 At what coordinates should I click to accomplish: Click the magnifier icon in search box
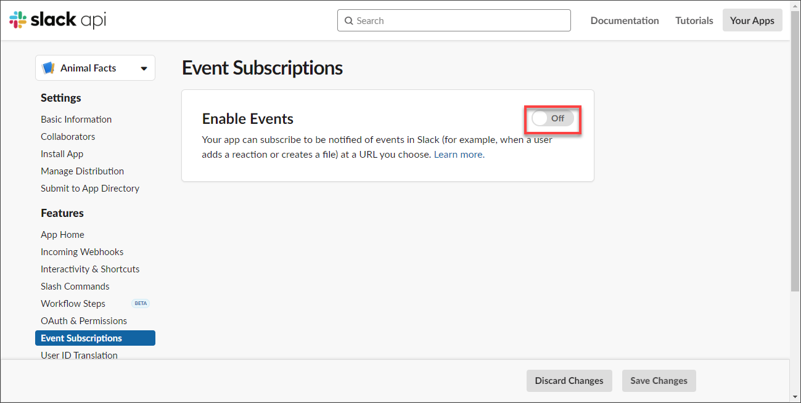coord(349,21)
